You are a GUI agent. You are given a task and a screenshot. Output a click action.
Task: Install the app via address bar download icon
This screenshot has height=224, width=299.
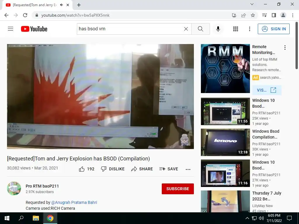(x=234, y=15)
